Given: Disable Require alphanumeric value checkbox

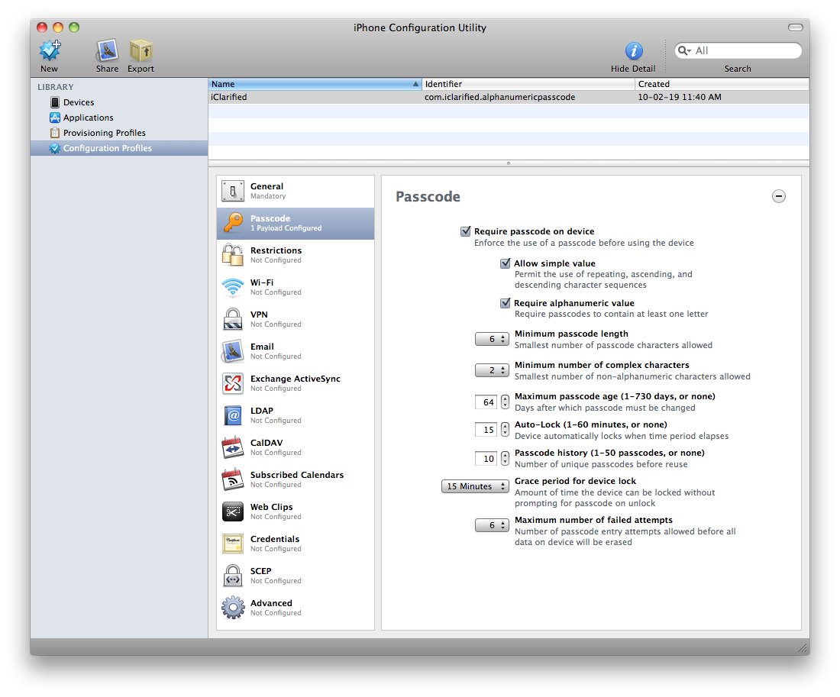Looking at the screenshot, I should (x=506, y=303).
